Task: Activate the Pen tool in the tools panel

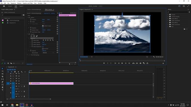Action: coord(2,82)
